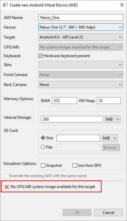Select the SD Card File radio button
Image resolution: width=127 pixels, height=221 pixels.
43,147
